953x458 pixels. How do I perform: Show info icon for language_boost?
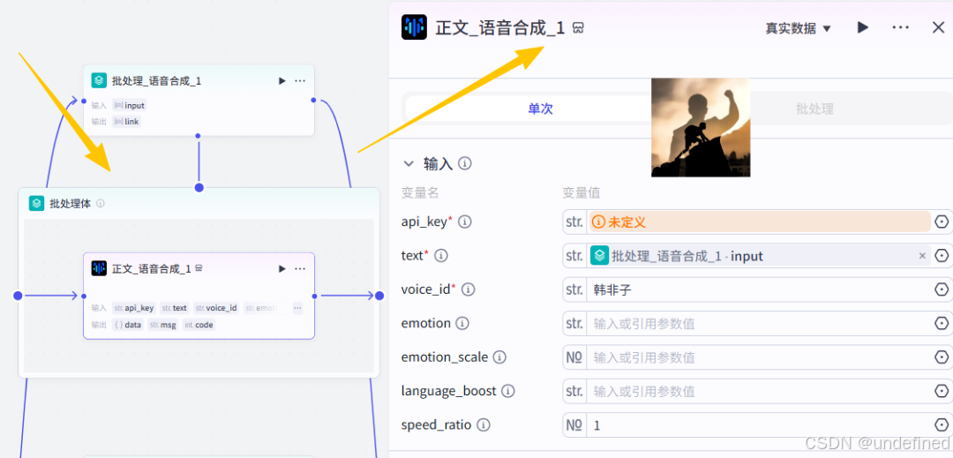click(x=508, y=391)
